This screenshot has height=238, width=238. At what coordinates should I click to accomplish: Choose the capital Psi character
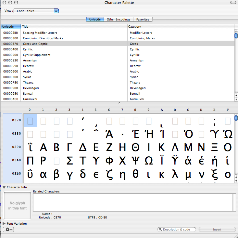(135, 161)
